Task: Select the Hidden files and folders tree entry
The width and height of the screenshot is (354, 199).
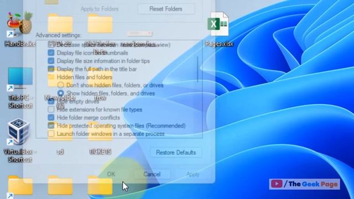Action: point(85,77)
